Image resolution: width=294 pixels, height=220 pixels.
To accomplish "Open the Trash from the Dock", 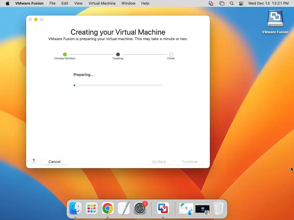I will [218, 208].
